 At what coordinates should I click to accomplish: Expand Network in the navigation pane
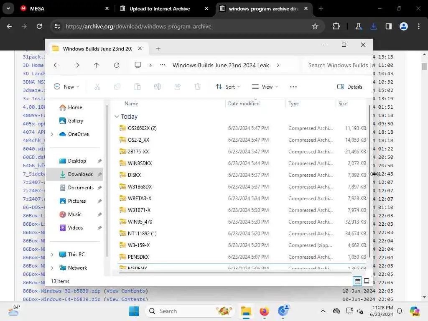(x=52, y=268)
